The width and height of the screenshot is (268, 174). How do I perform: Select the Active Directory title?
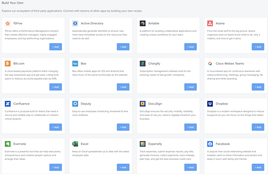92,23
